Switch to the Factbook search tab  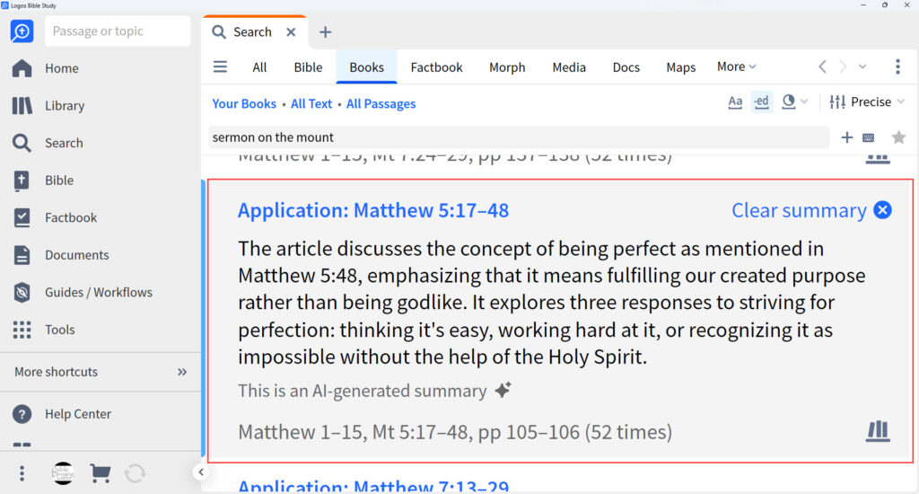tap(437, 67)
